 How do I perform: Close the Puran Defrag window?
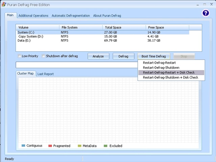pos(212,4)
